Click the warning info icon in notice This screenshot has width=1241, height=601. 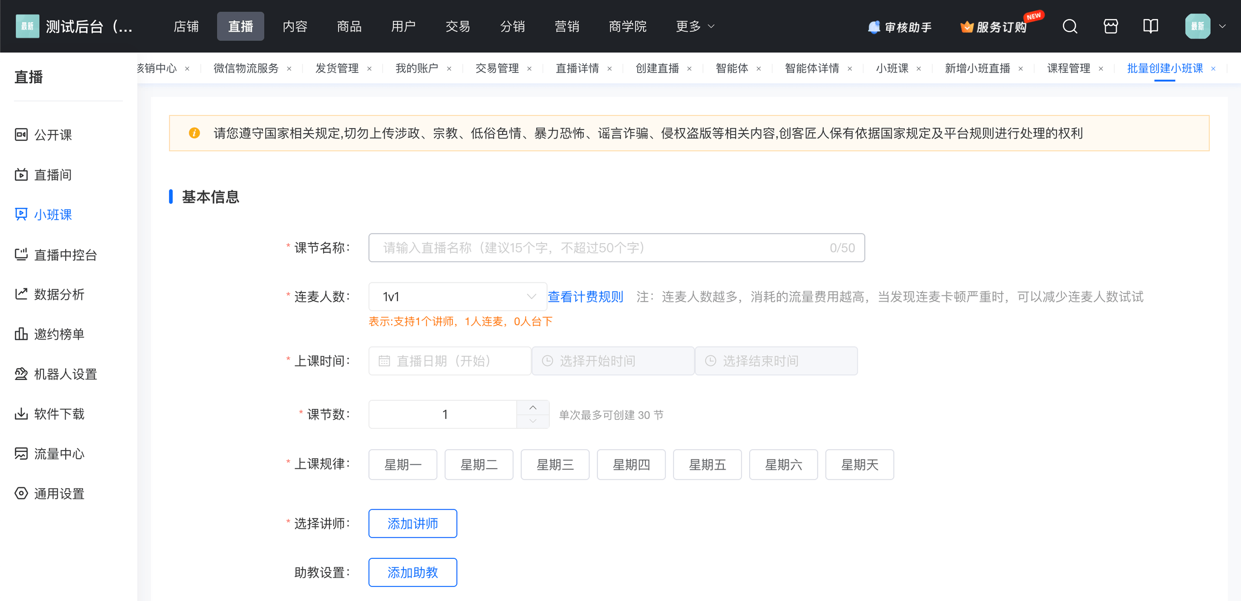click(194, 133)
